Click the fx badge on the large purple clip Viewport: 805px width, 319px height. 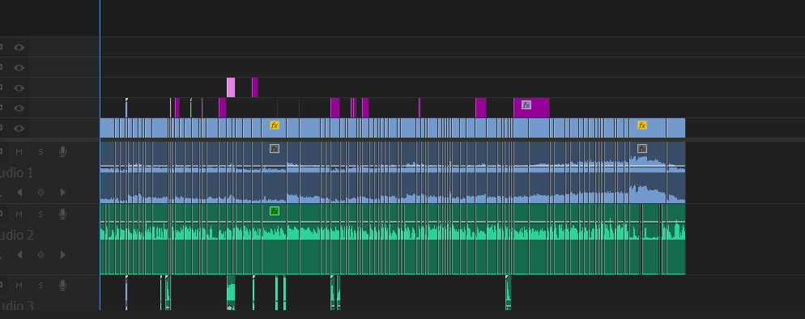[x=526, y=105]
